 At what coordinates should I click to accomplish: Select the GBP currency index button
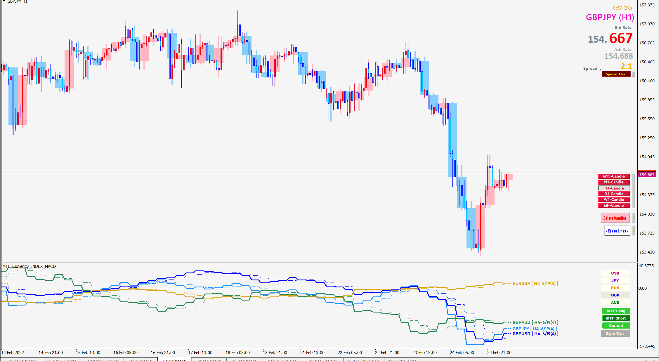click(x=615, y=295)
